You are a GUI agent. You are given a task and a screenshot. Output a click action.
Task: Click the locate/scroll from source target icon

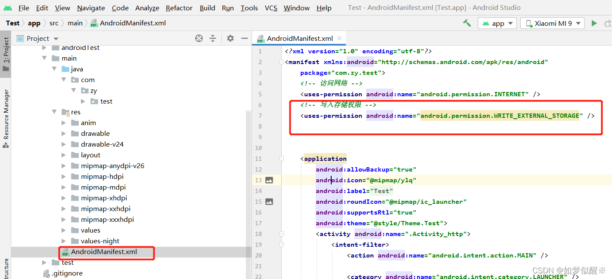[x=199, y=38]
